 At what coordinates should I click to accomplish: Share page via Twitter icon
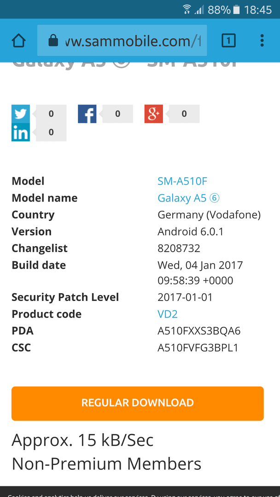click(21, 114)
